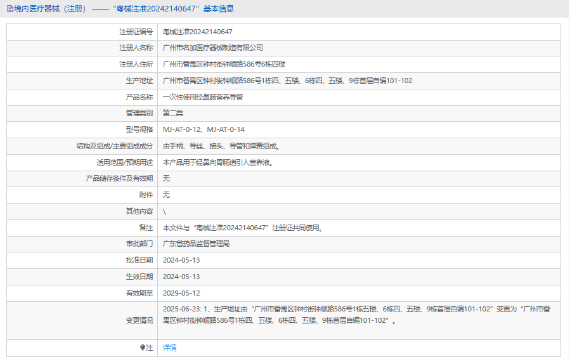Select the page title 境内医疗器械（注册）基本信息
The image size is (570, 359).
point(124,9)
